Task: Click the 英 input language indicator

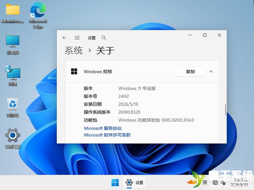Action: (x=205, y=182)
